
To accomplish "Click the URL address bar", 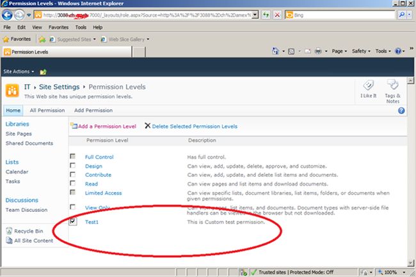I will click(147, 15).
